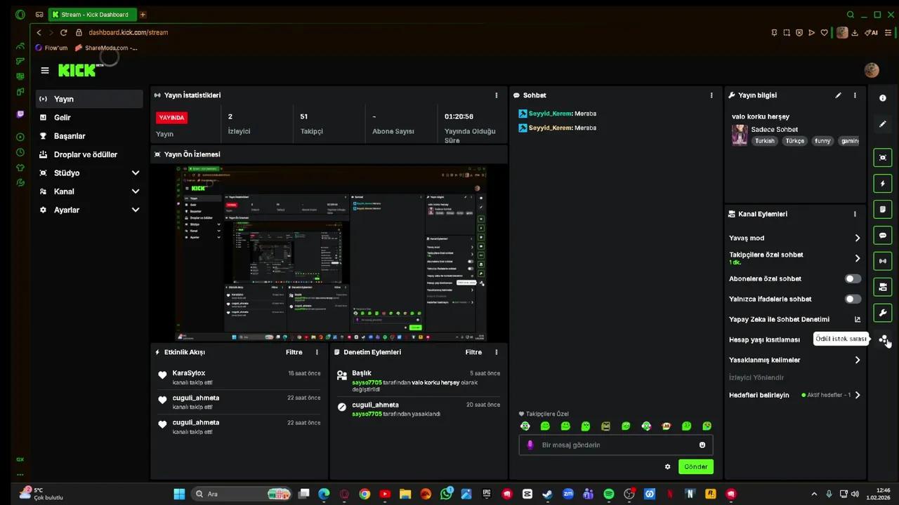This screenshot has width=899, height=505.
Task: Click the info icon at top of right sidebar
Action: coord(883,98)
